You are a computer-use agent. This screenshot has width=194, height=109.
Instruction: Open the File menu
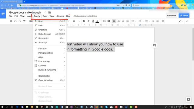[x=11, y=16]
